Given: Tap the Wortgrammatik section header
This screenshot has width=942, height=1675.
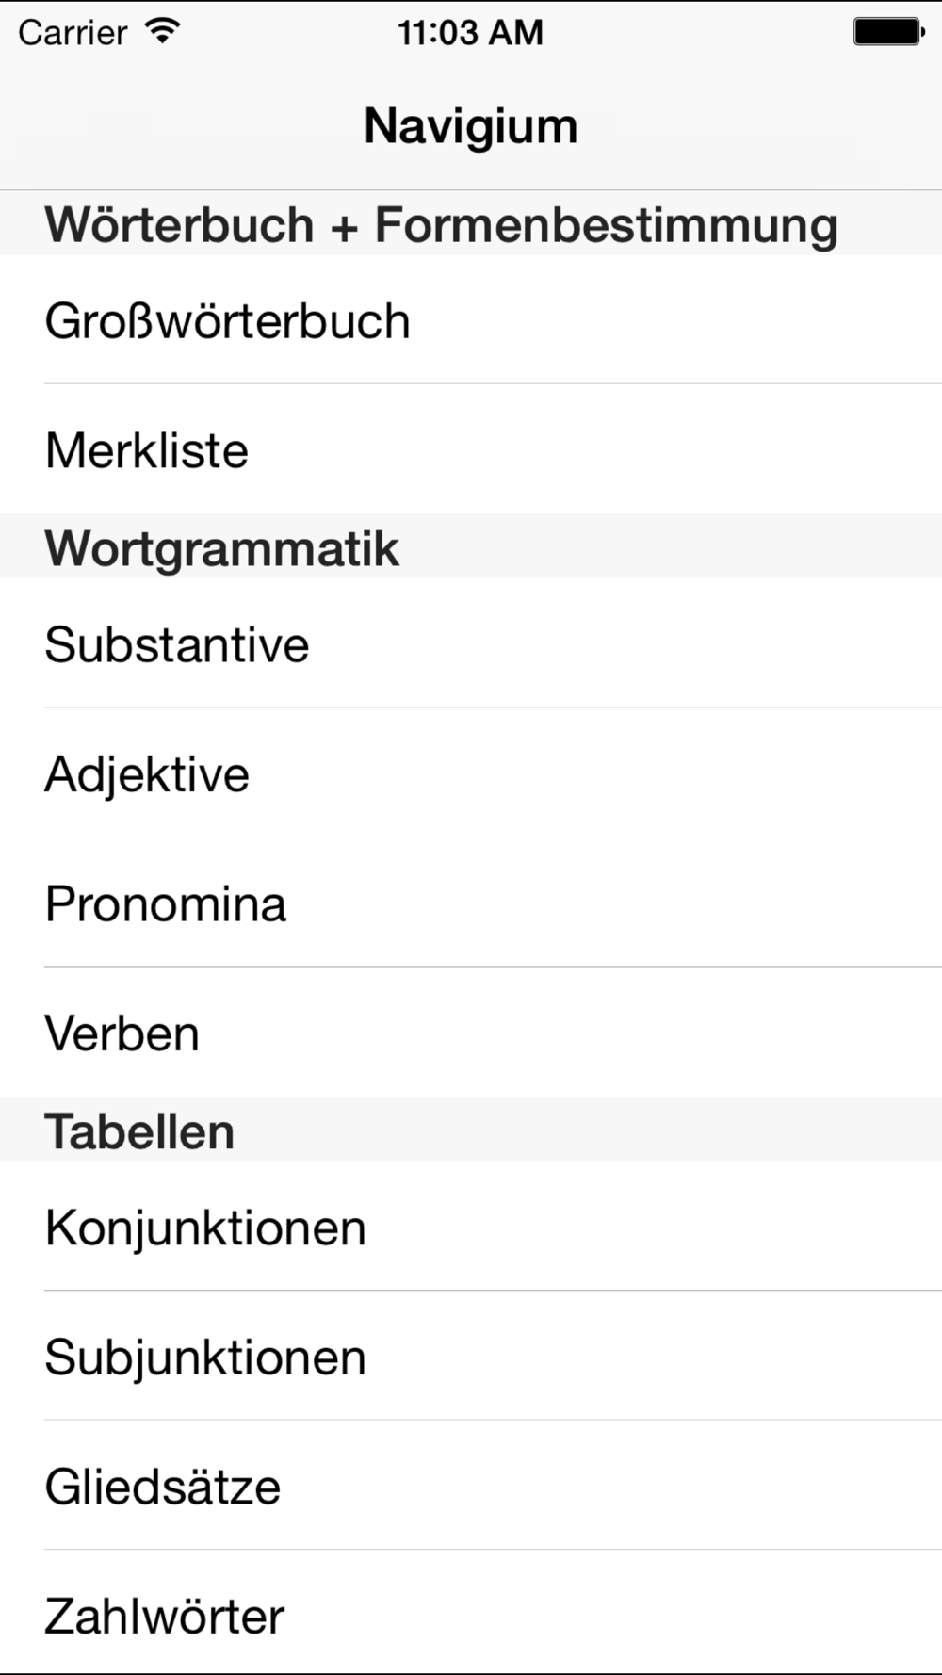Looking at the screenshot, I should point(471,546).
